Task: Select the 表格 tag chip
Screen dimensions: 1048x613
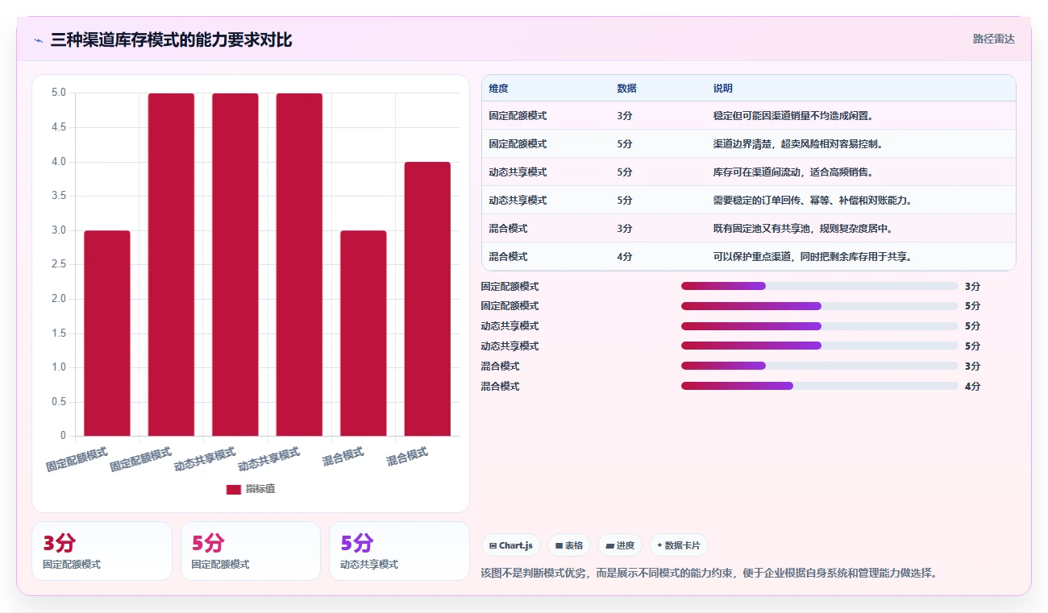Action: coord(569,545)
